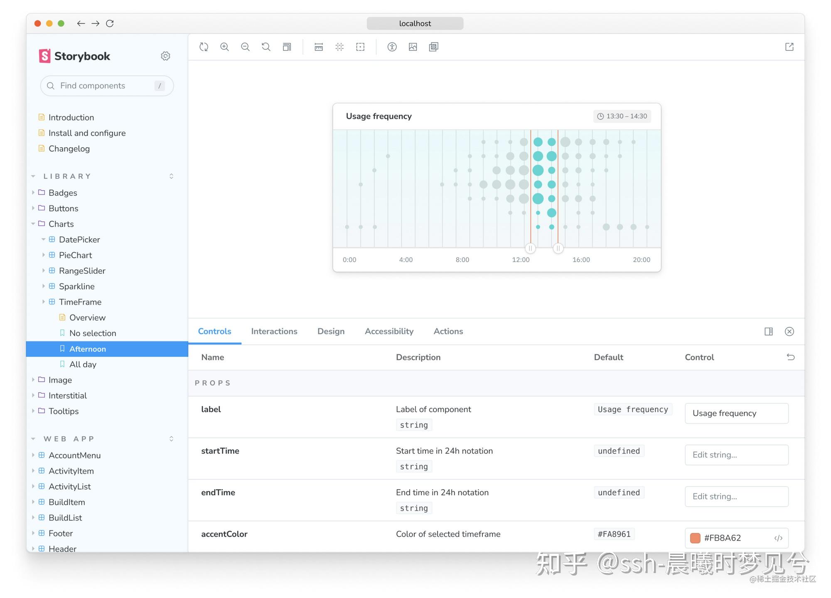Click the startTime Edit string field
831x598 pixels.
point(736,455)
